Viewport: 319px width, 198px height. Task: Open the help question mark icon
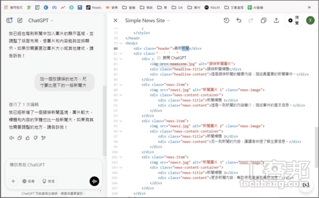click(x=100, y=191)
